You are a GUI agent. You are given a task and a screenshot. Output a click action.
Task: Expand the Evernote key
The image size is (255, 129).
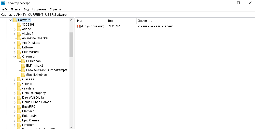pos(15,125)
